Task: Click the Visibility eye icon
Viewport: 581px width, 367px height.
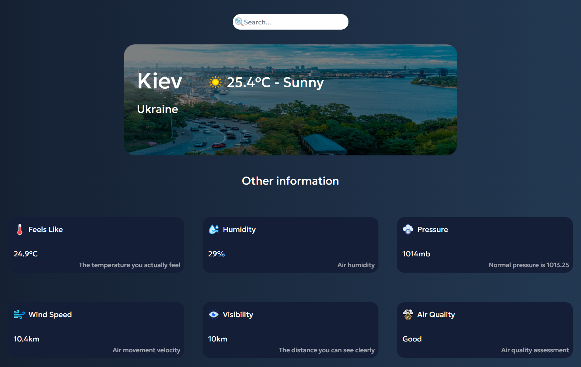Action: point(214,314)
